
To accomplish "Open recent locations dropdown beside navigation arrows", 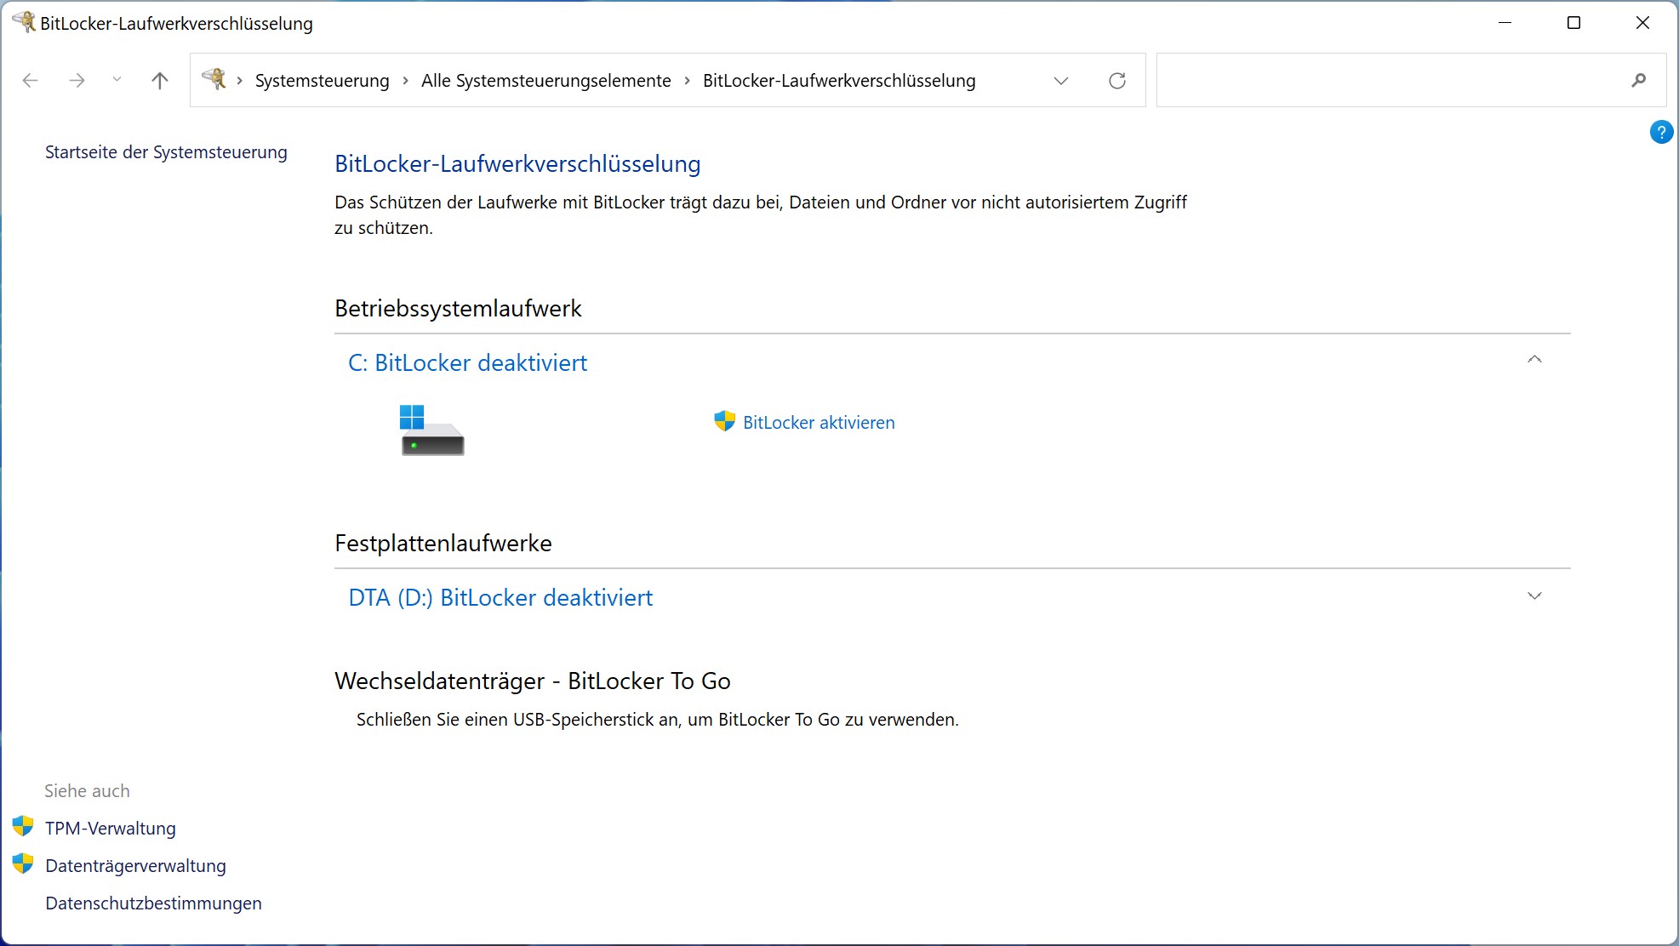I will (117, 80).
